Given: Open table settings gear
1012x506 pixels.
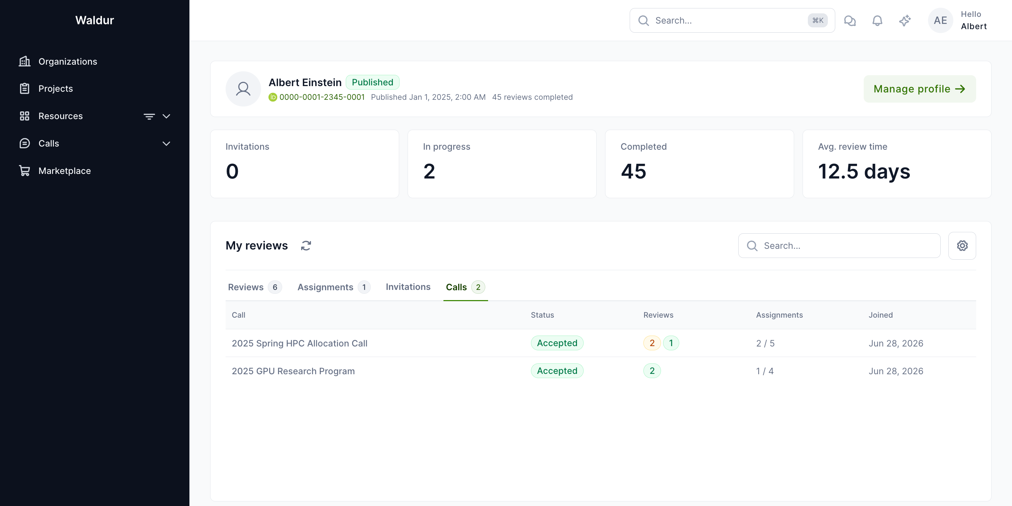Looking at the screenshot, I should [x=962, y=246].
